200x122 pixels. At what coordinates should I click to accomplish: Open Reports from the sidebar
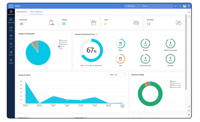(x=11, y=53)
